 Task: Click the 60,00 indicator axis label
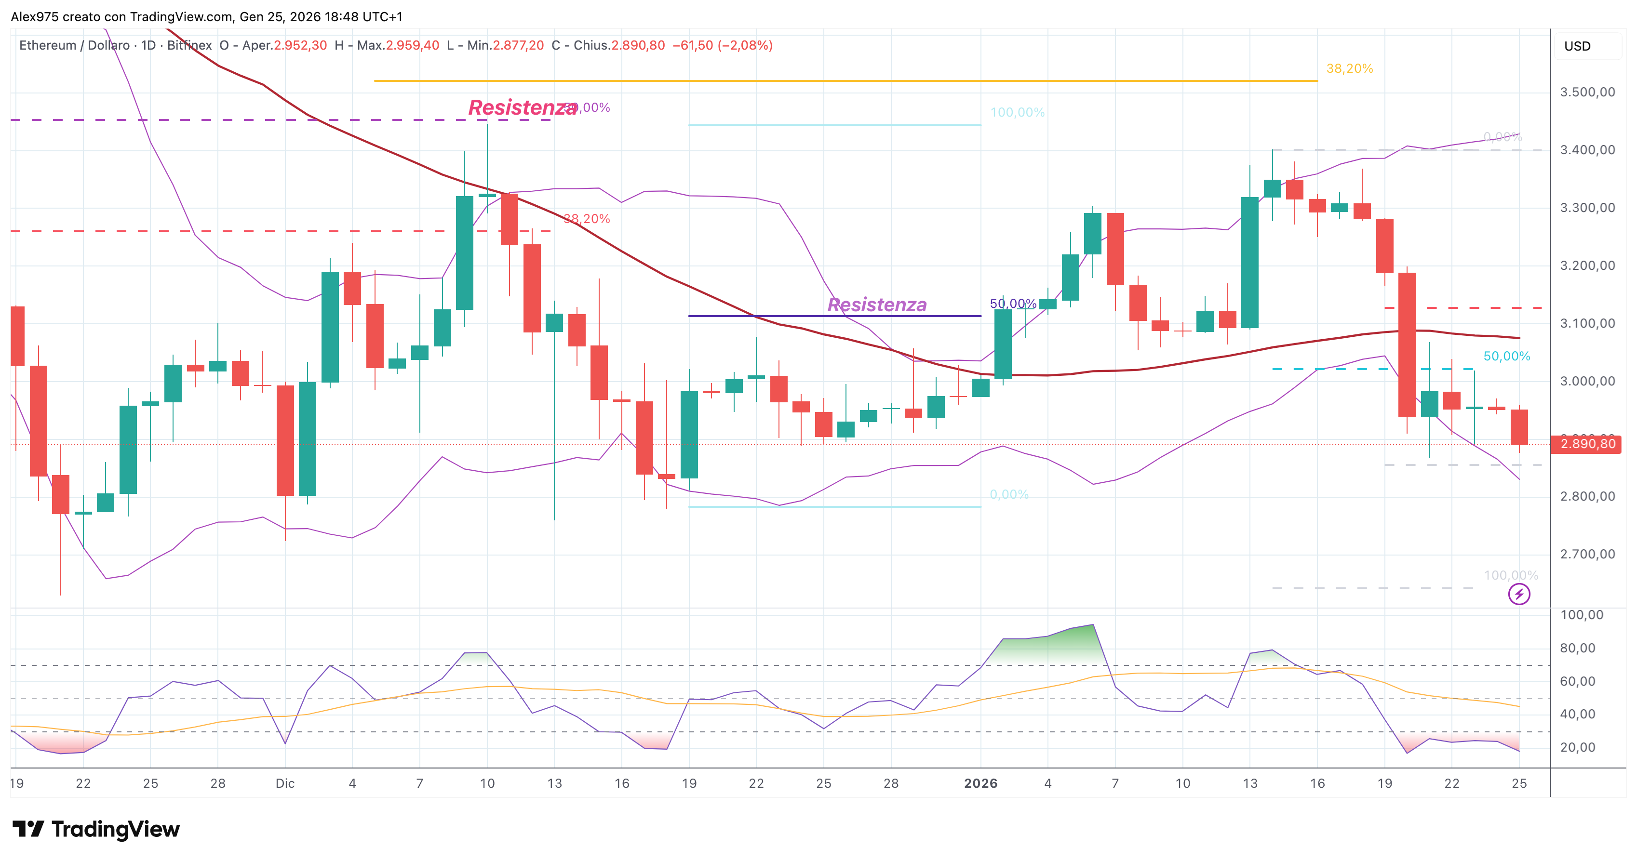coord(1578,681)
